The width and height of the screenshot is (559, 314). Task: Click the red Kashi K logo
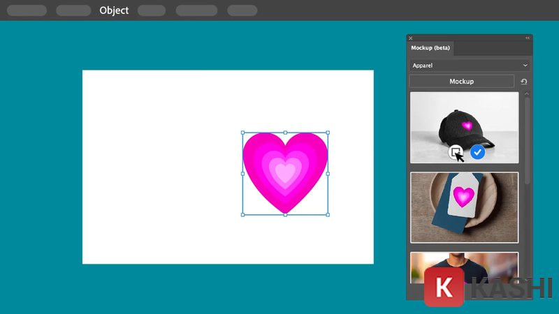point(444,287)
